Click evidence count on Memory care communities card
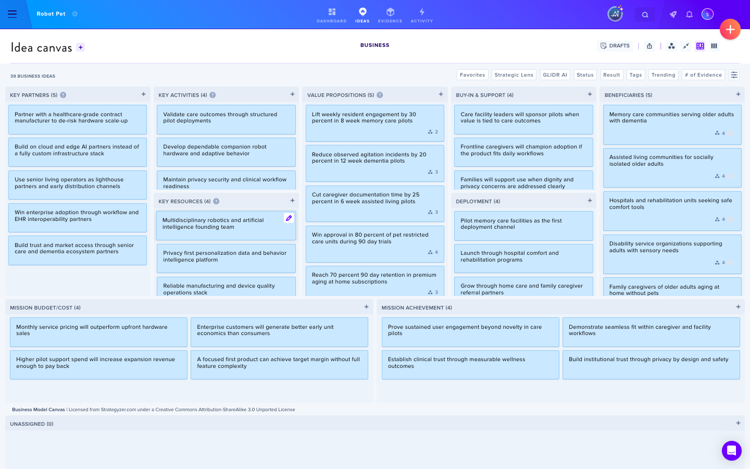 pyautogui.click(x=720, y=133)
